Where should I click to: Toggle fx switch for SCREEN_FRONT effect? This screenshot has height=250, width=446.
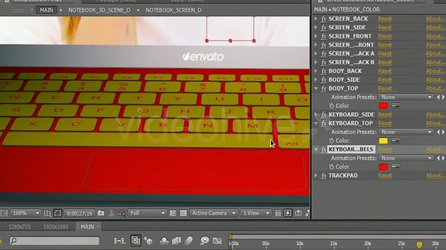click(x=324, y=36)
